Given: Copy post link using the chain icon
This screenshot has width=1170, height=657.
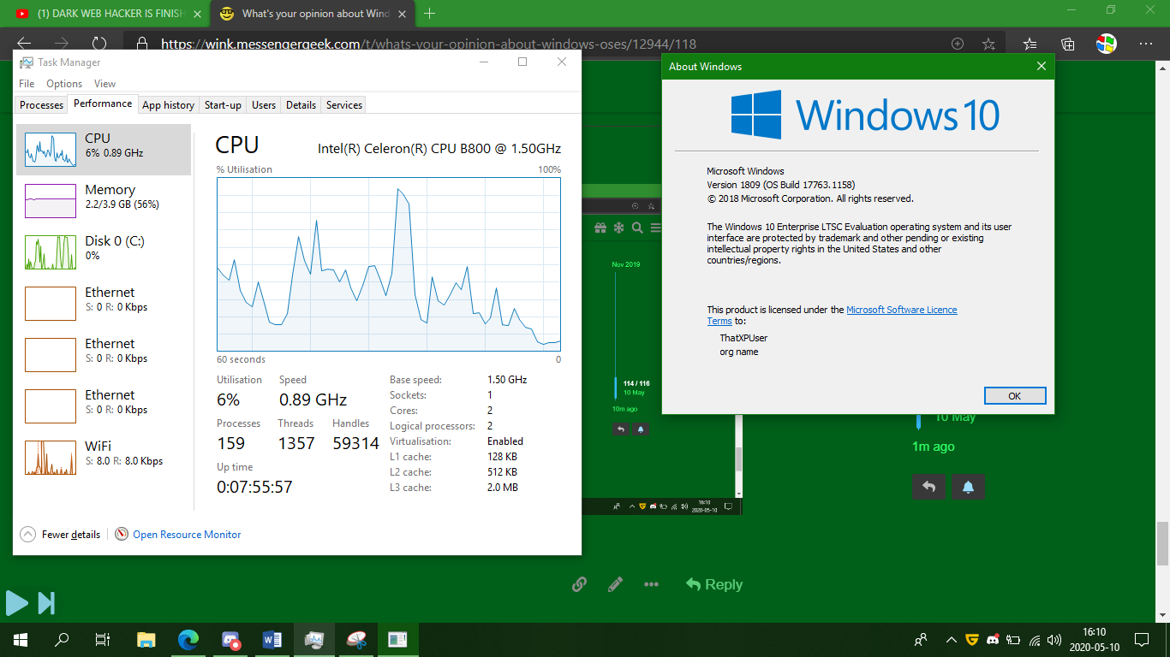Looking at the screenshot, I should click(x=580, y=584).
